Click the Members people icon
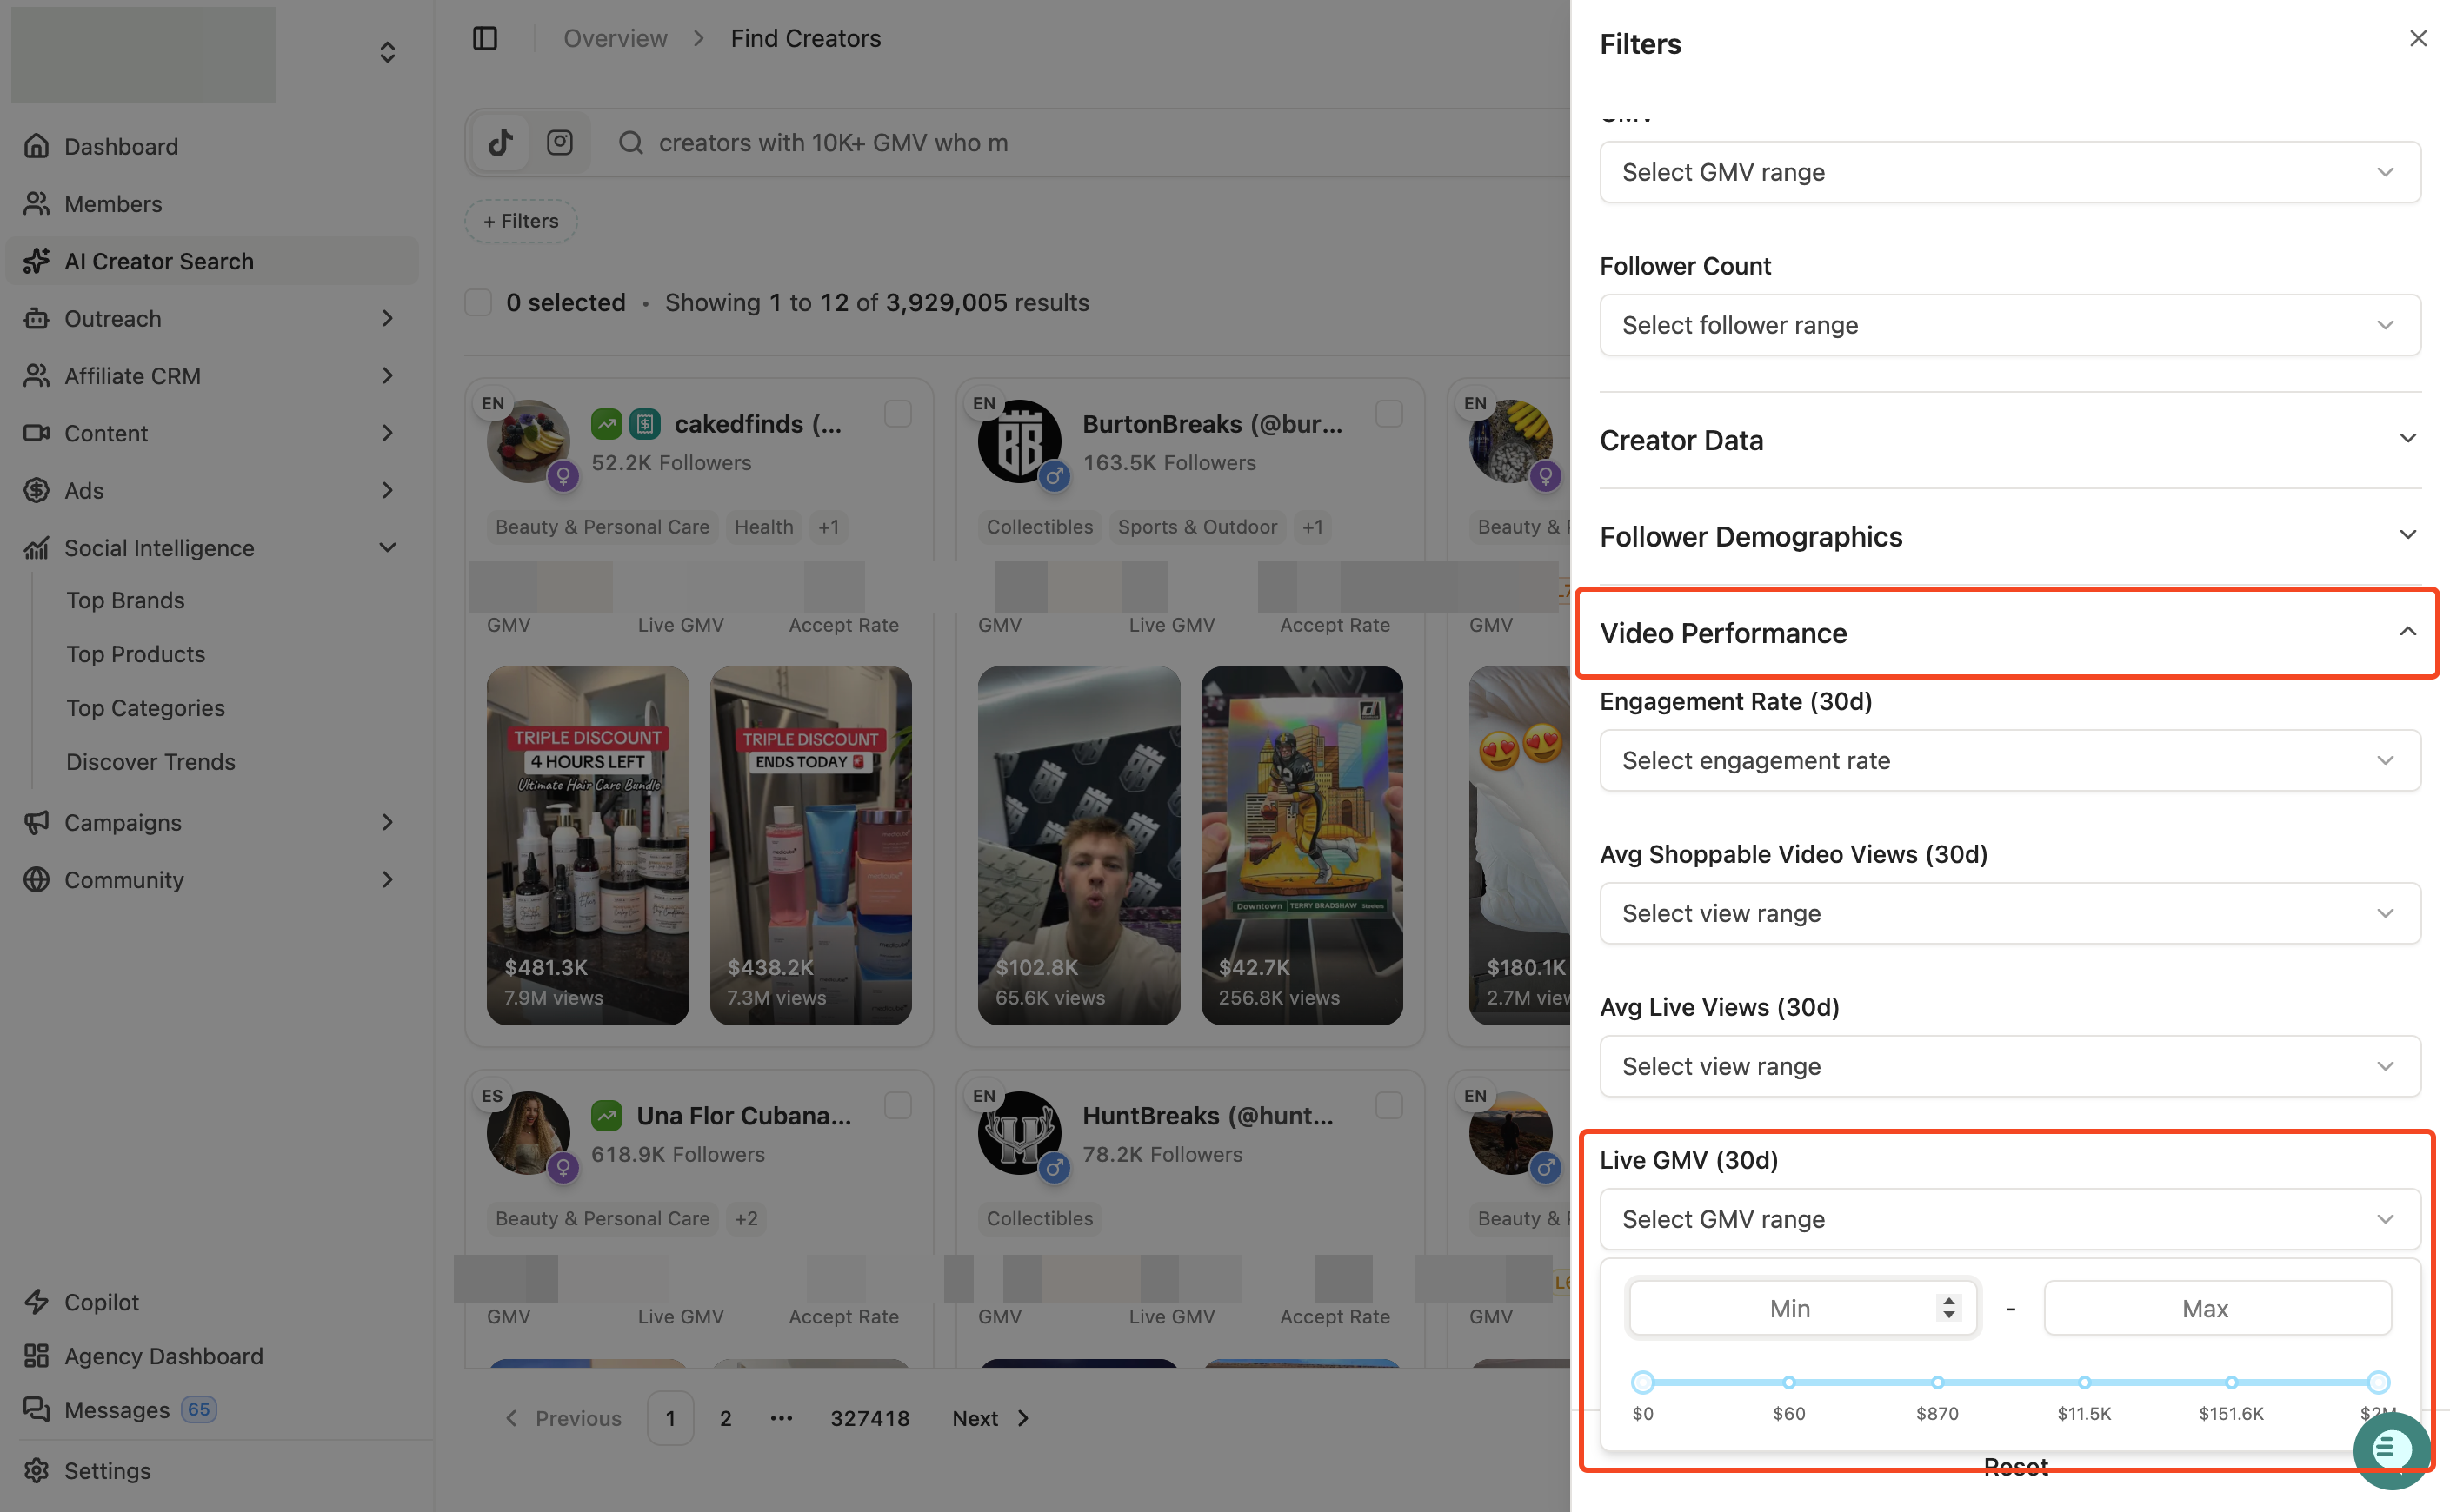2450x1512 pixels. click(x=37, y=204)
